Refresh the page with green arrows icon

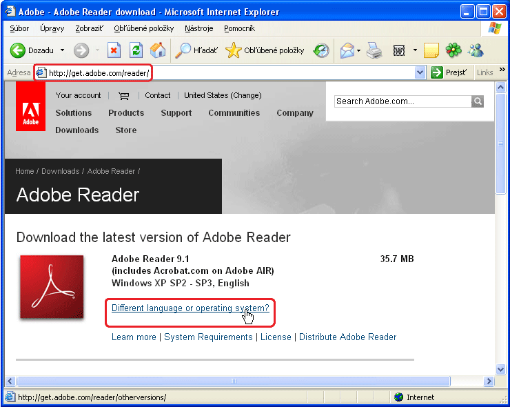[x=136, y=50]
